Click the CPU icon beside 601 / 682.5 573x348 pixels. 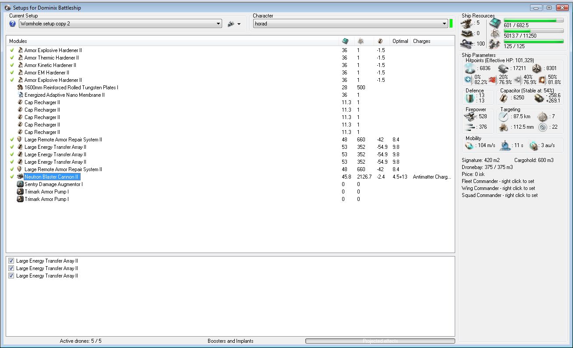495,23
